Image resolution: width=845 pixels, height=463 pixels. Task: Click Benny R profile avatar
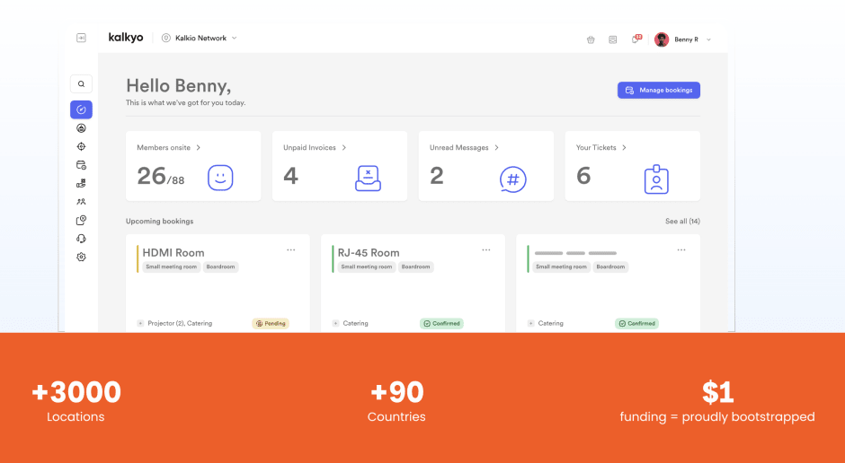point(662,39)
